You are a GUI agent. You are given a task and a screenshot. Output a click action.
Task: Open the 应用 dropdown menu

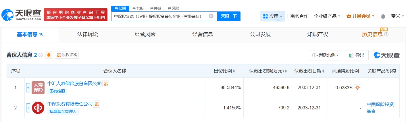pos(272,16)
